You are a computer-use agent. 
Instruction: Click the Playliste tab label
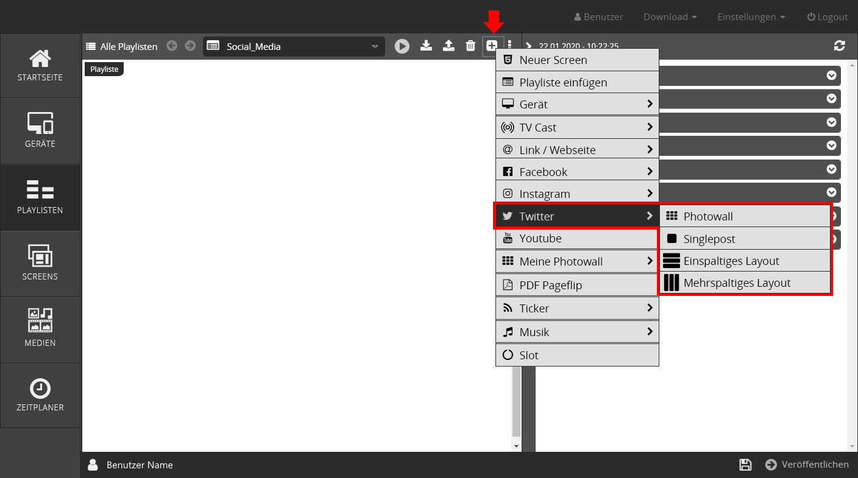104,69
